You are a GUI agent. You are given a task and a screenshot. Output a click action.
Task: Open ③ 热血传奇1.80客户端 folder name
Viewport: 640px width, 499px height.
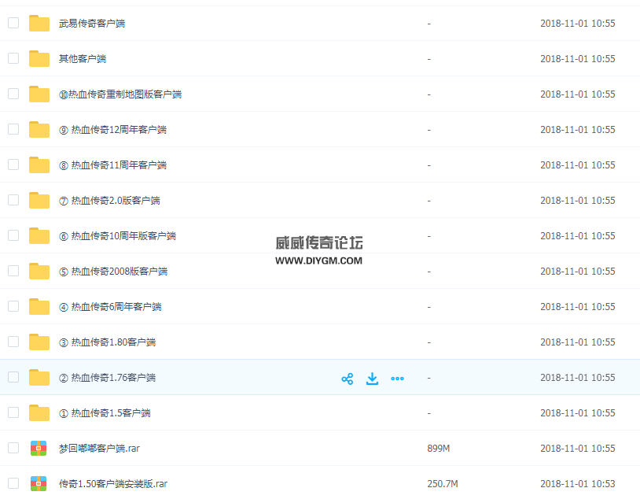coord(108,342)
